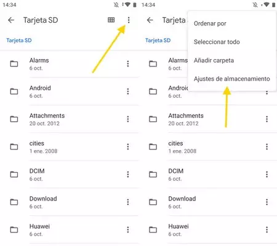Image resolution: width=277 pixels, height=246 pixels.
Task: Tap DCIM folder icon on left phone screen
Action: pos(14,174)
